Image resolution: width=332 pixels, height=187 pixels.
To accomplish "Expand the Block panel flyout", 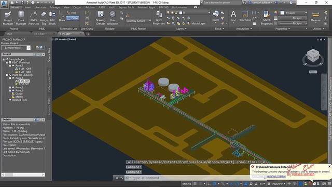I will point(219,29).
